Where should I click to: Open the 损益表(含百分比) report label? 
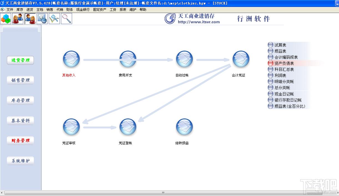(x=290, y=106)
